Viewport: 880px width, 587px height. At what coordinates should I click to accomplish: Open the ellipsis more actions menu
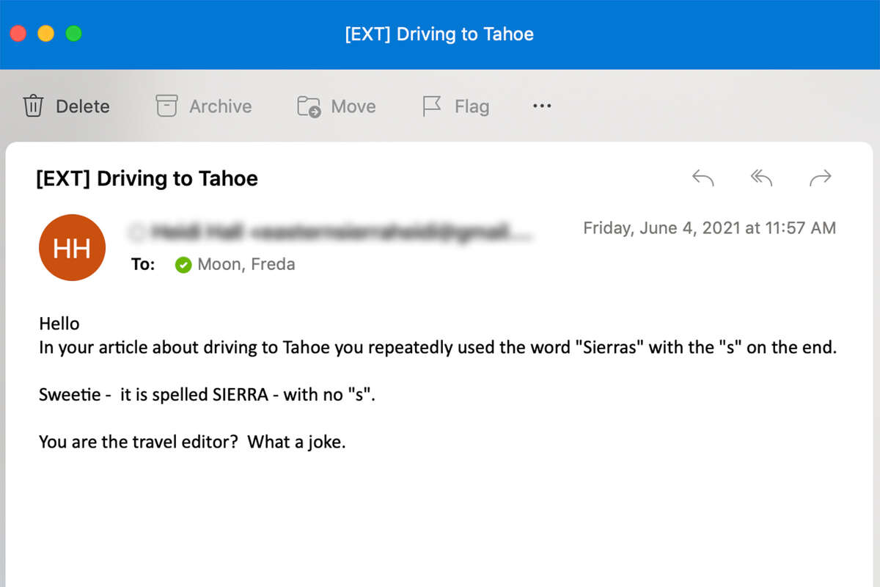[542, 106]
